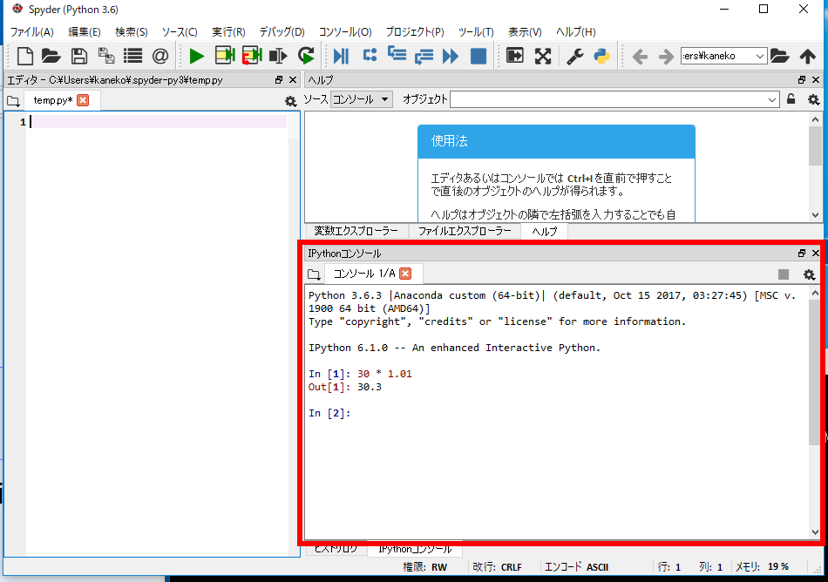The height and width of the screenshot is (582, 828).
Task: Open the プロジェクト(P) menu
Action: click(x=415, y=32)
